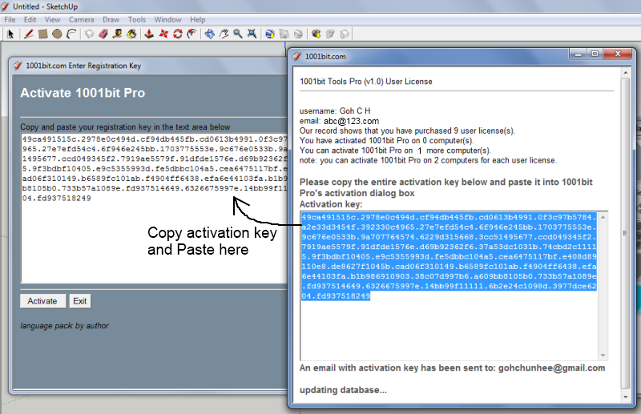
Task: Open the Tools menu
Action: tap(136, 19)
